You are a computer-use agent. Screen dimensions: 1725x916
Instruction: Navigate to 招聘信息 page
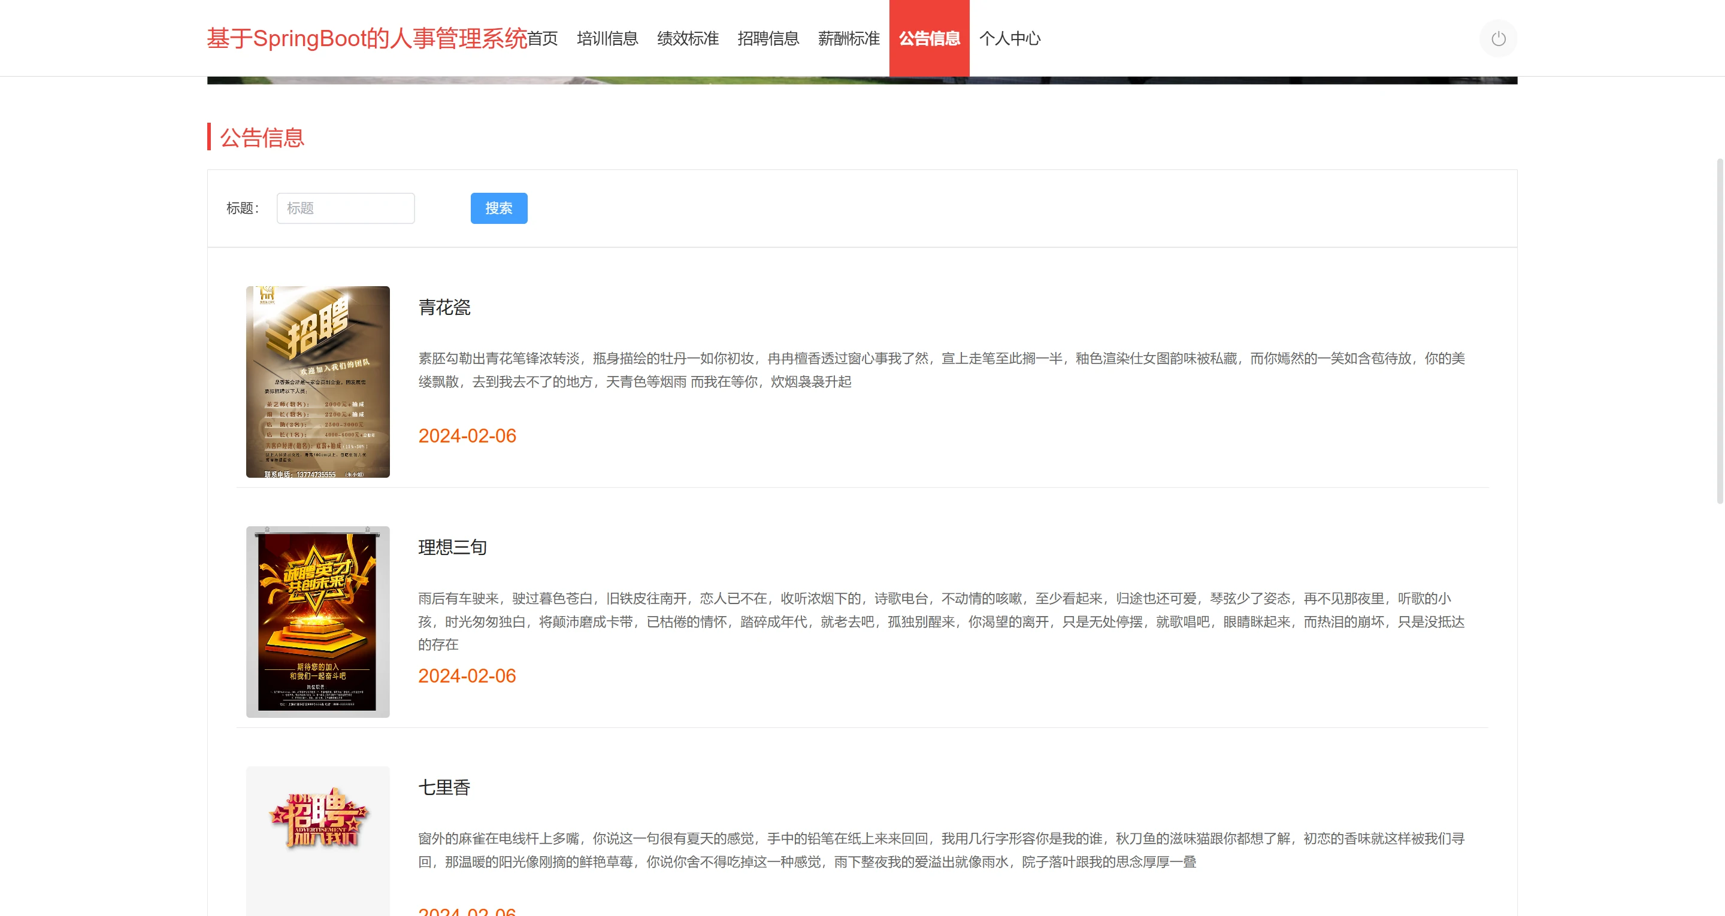pos(768,39)
